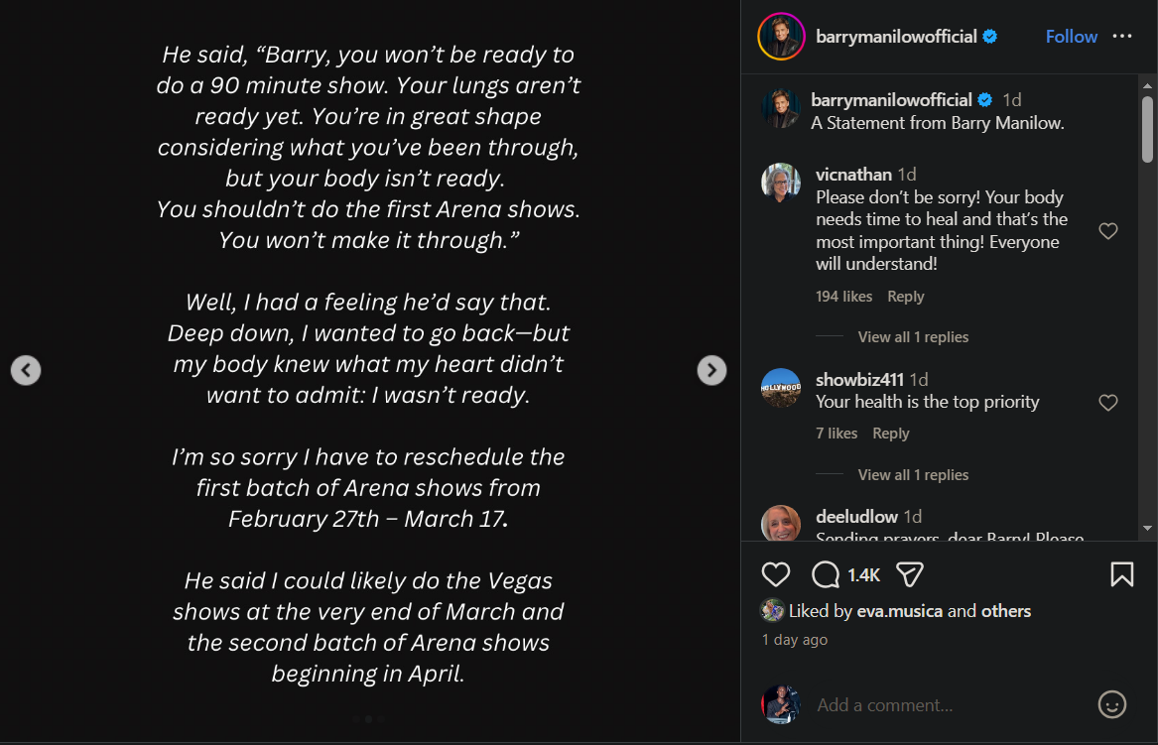Click the Add a comment field
Image resolution: width=1158 pixels, height=745 pixels.
pos(943,705)
